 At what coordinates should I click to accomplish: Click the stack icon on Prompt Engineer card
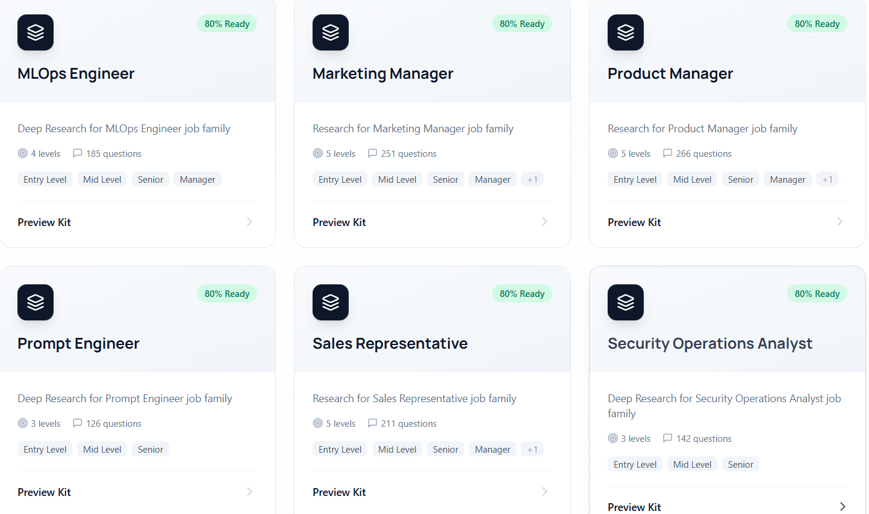click(x=35, y=302)
